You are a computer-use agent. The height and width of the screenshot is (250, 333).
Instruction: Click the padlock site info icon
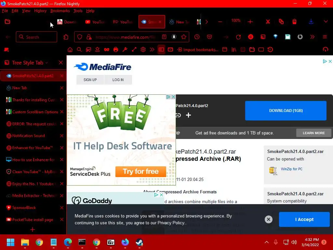tap(89, 37)
